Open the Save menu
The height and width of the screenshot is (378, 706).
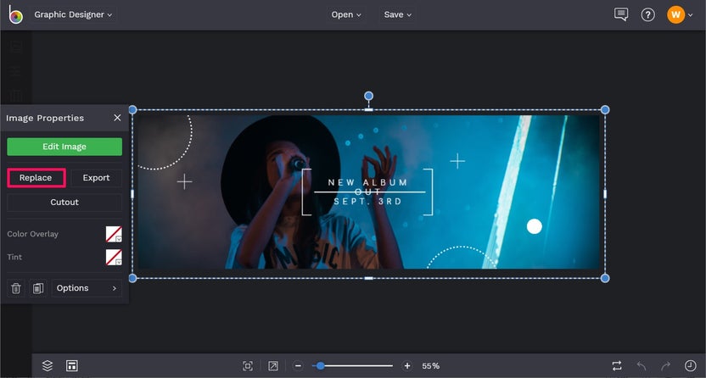(397, 14)
